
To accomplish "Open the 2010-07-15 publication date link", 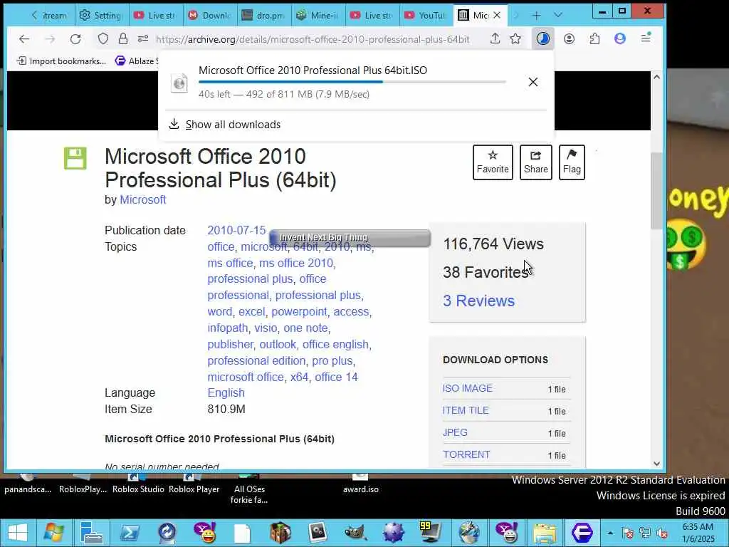I will (236, 230).
